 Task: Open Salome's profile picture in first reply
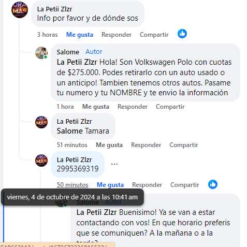41,53
